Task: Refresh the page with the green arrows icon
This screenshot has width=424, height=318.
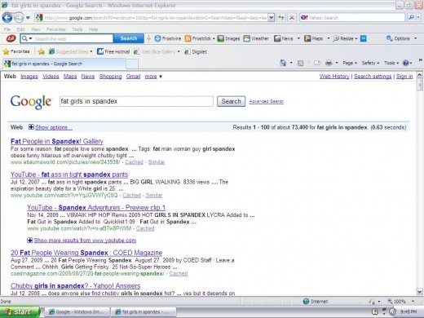Action: (x=281, y=18)
